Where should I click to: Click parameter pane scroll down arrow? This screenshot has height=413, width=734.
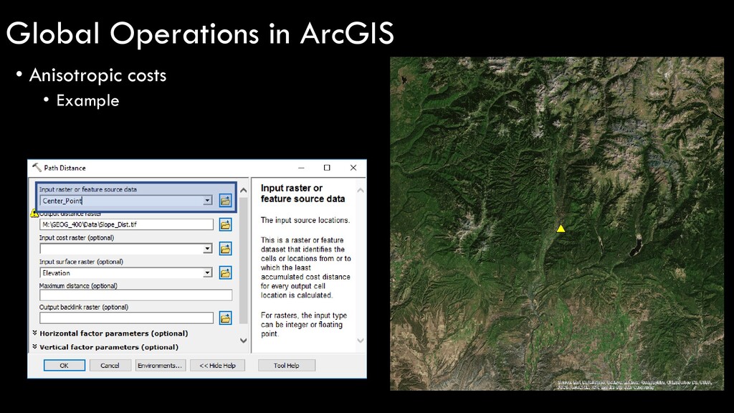pyautogui.click(x=244, y=341)
